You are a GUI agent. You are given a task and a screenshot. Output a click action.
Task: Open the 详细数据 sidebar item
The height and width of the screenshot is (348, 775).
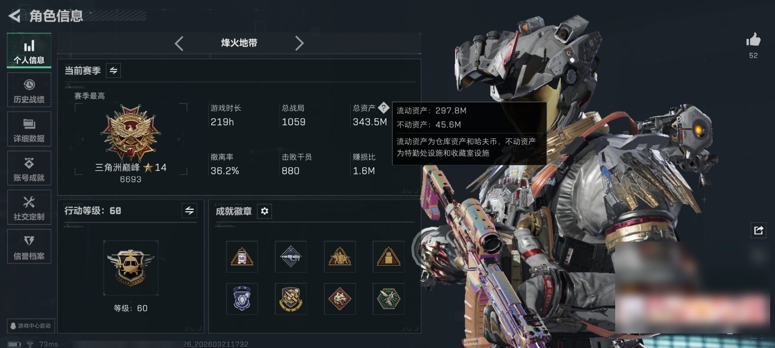point(29,129)
